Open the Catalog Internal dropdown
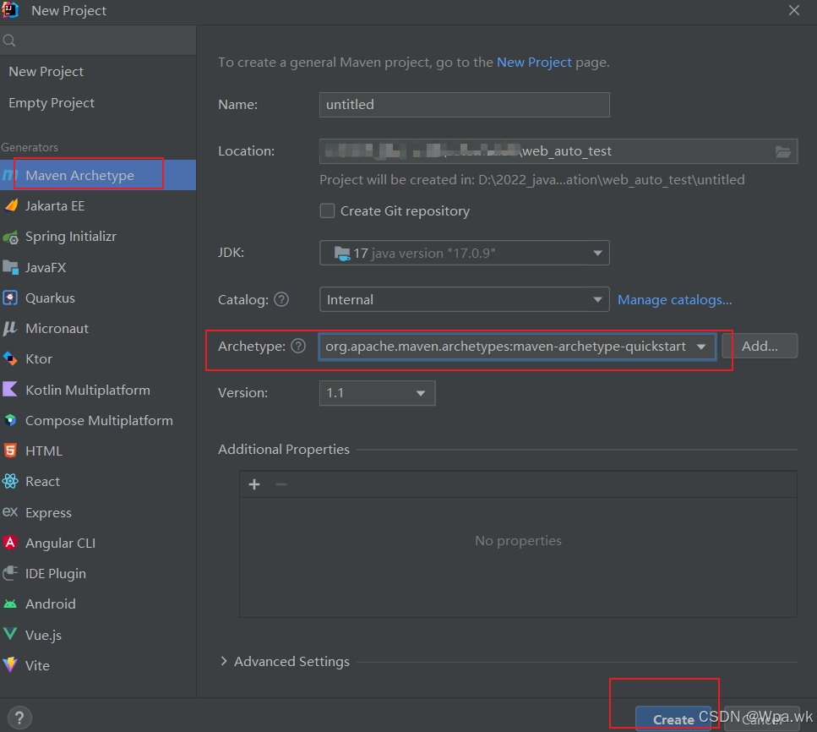Viewport: 817px width, 732px height. (464, 299)
